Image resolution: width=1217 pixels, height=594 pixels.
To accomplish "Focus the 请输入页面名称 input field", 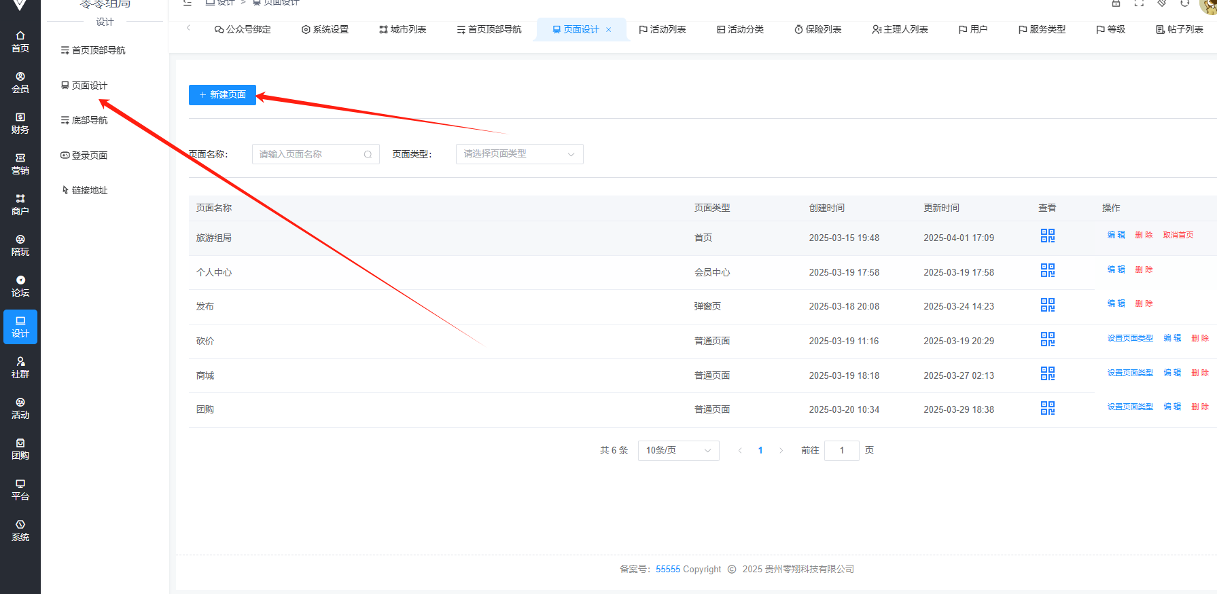I will (308, 154).
